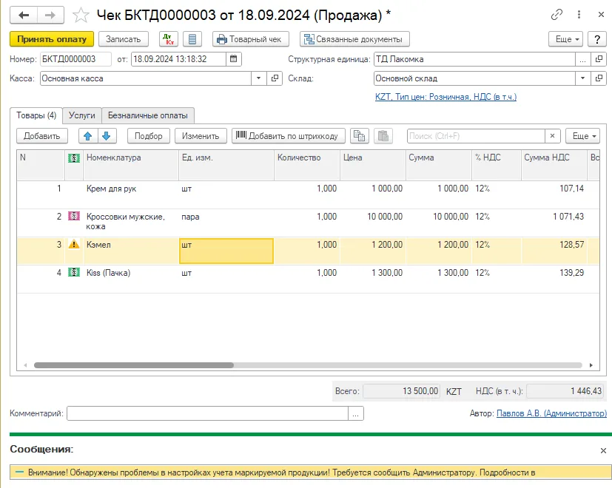612x488 pixels.
Task: Copy rows to clipboard icon
Action: pyautogui.click(x=359, y=136)
